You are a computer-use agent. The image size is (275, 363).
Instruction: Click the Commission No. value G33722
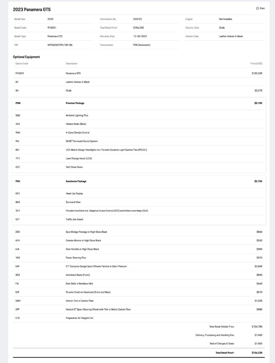[137, 19]
